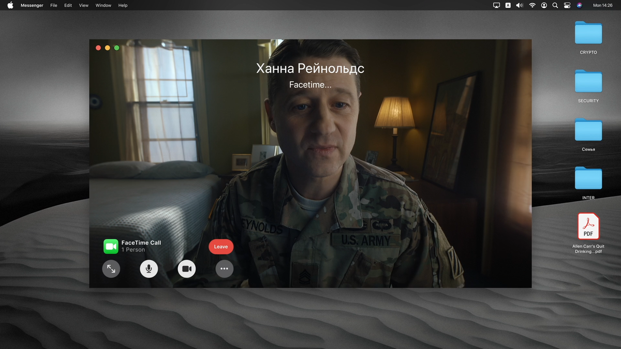Open Spotlight search

tap(555, 5)
